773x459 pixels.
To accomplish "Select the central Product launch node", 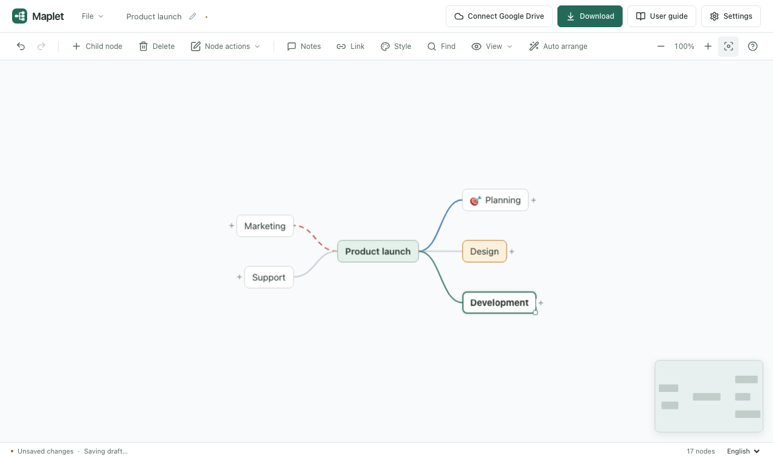I will (378, 251).
